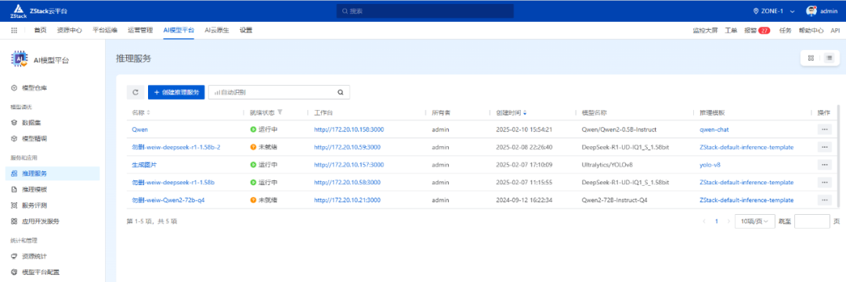The image size is (846, 282).
Task: Open actions menu for Qwen row
Action: coord(824,129)
